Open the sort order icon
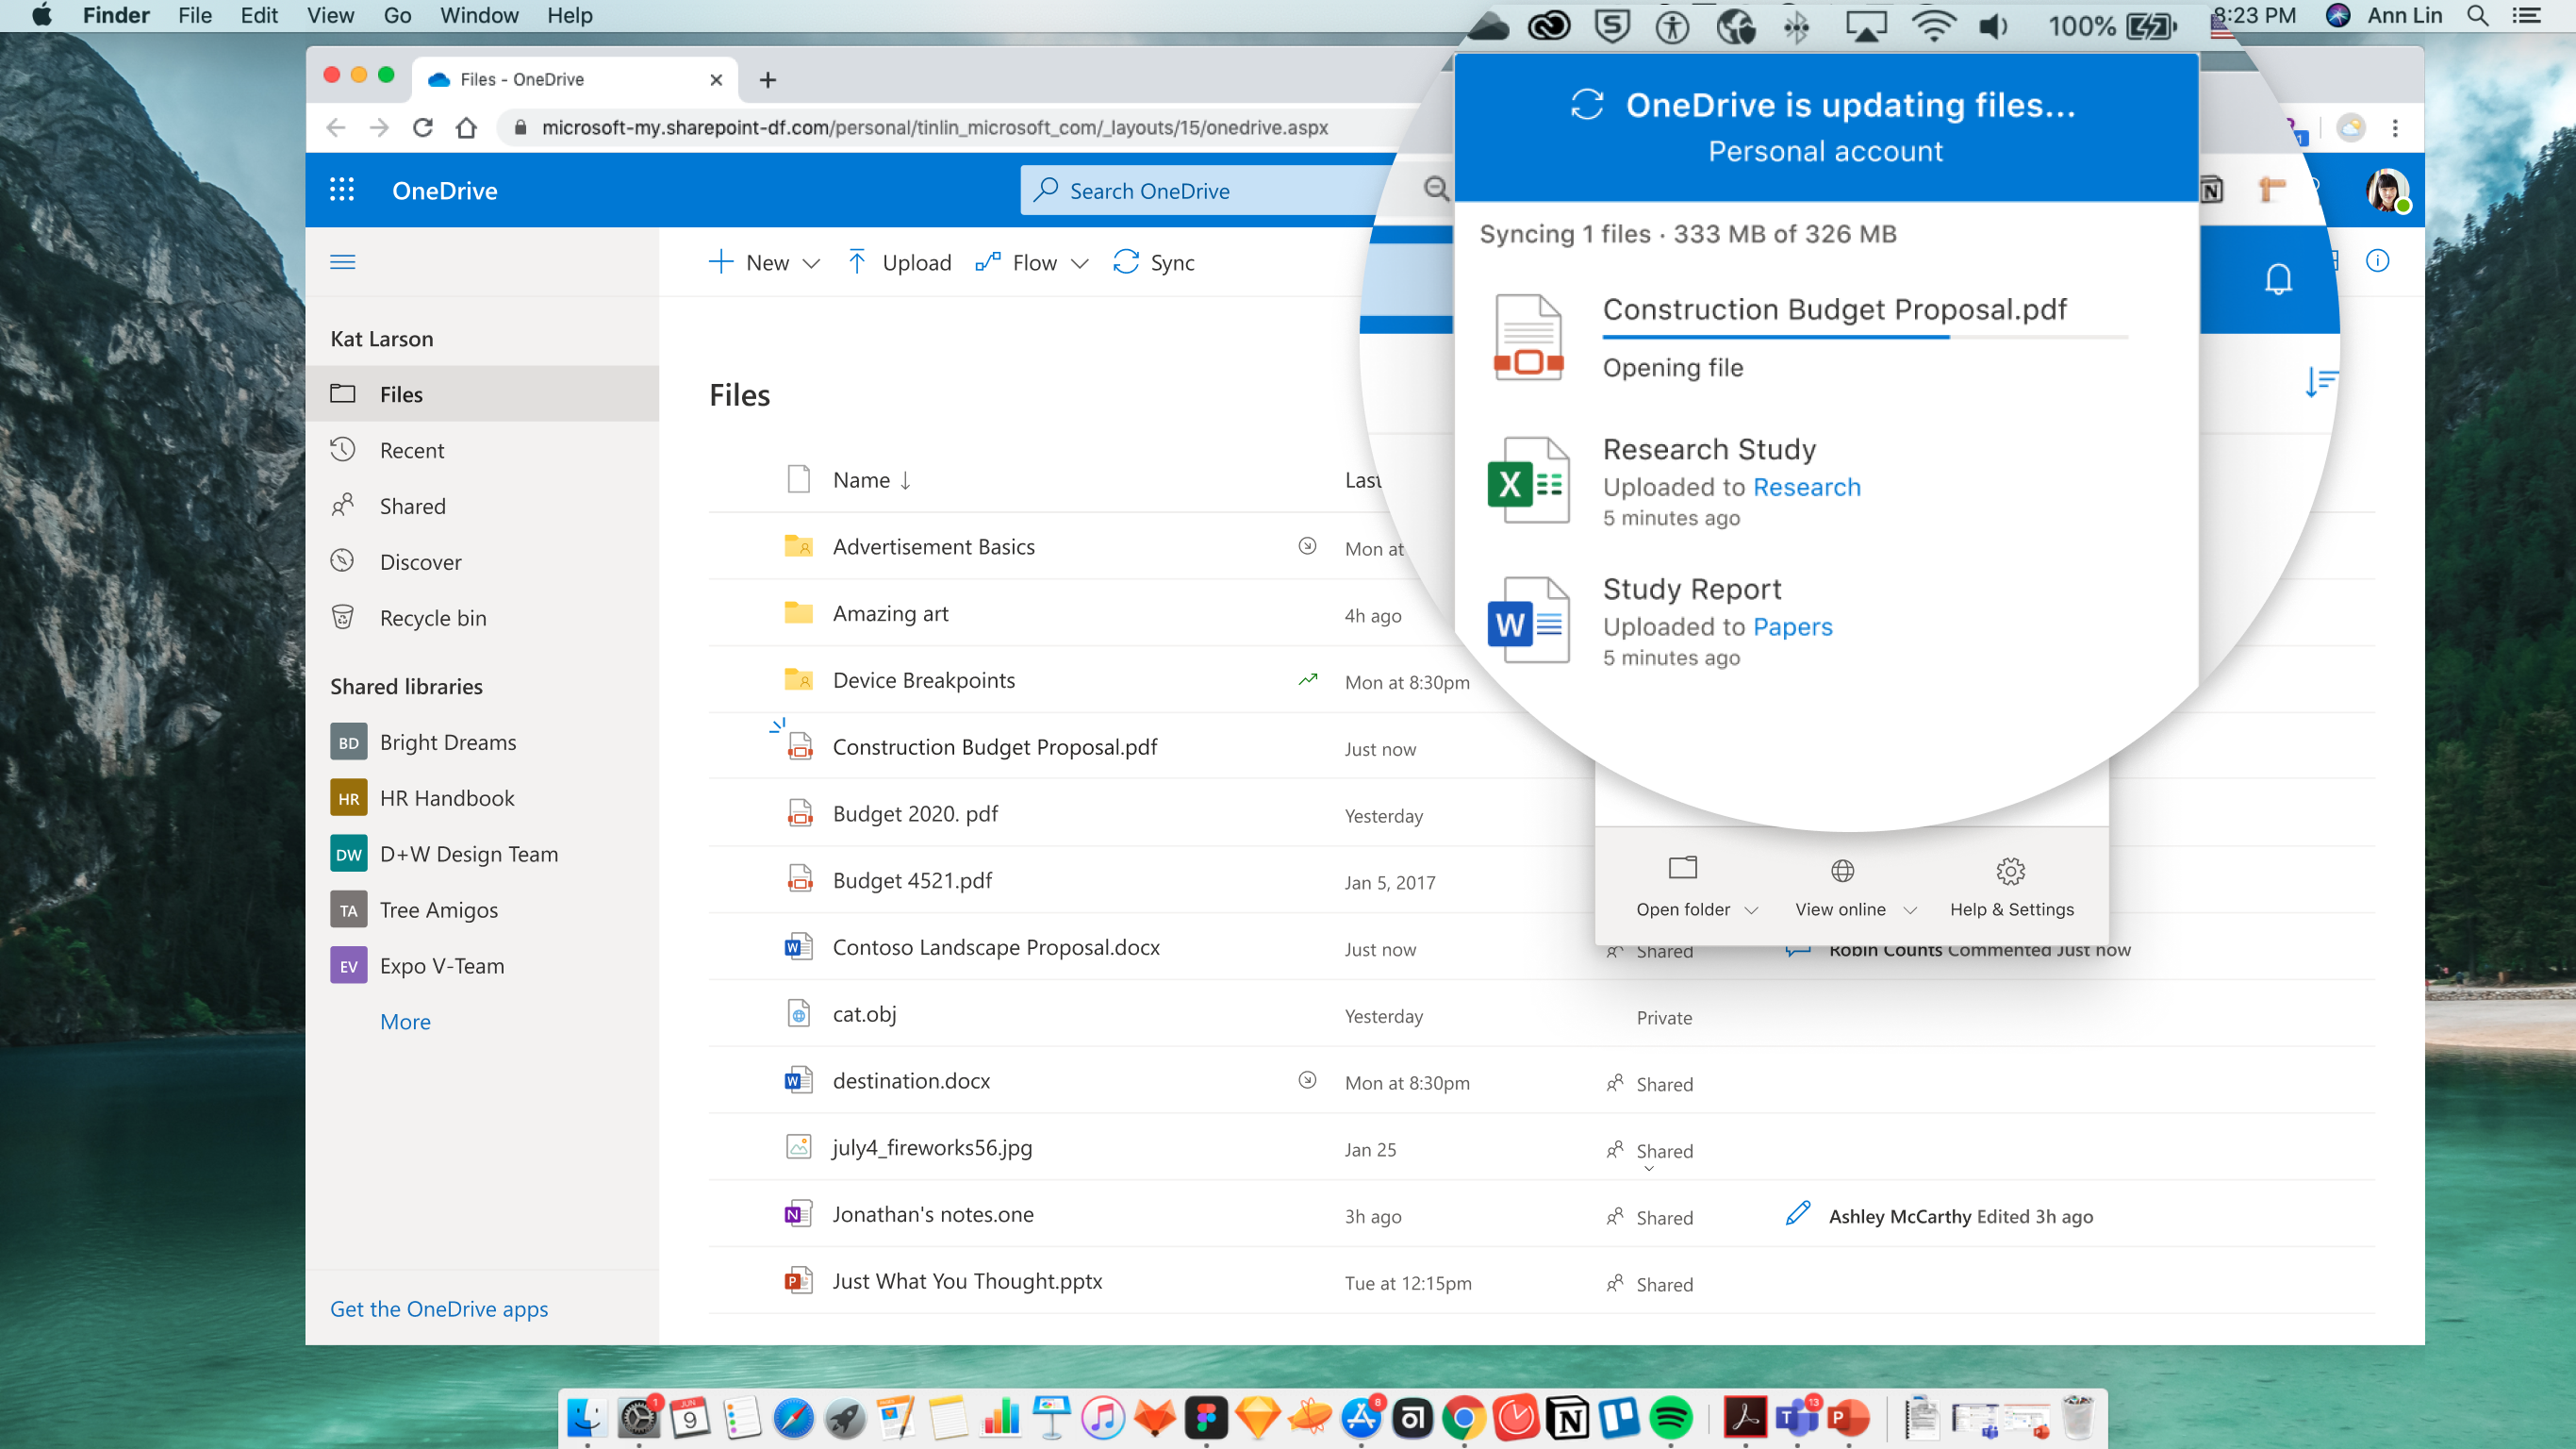 click(x=2321, y=381)
